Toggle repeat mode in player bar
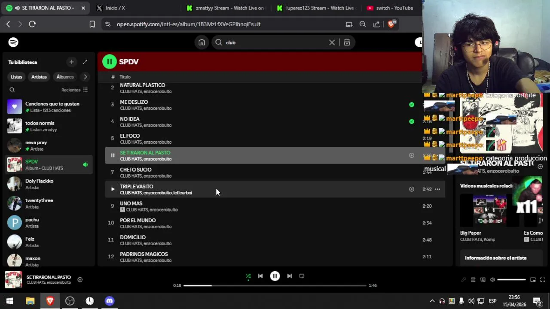Viewport: 550px width, 309px height. (x=302, y=276)
